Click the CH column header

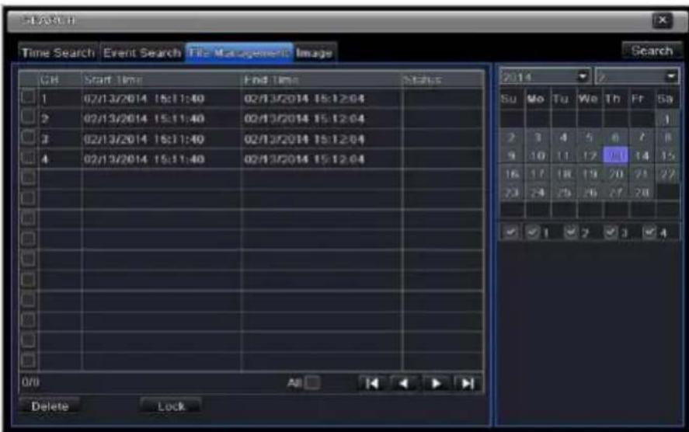pyautogui.click(x=60, y=79)
